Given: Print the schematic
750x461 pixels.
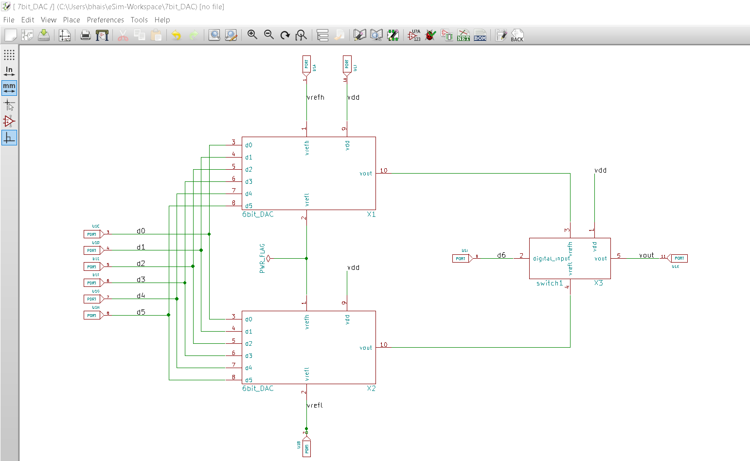Looking at the screenshot, I should coord(85,35).
